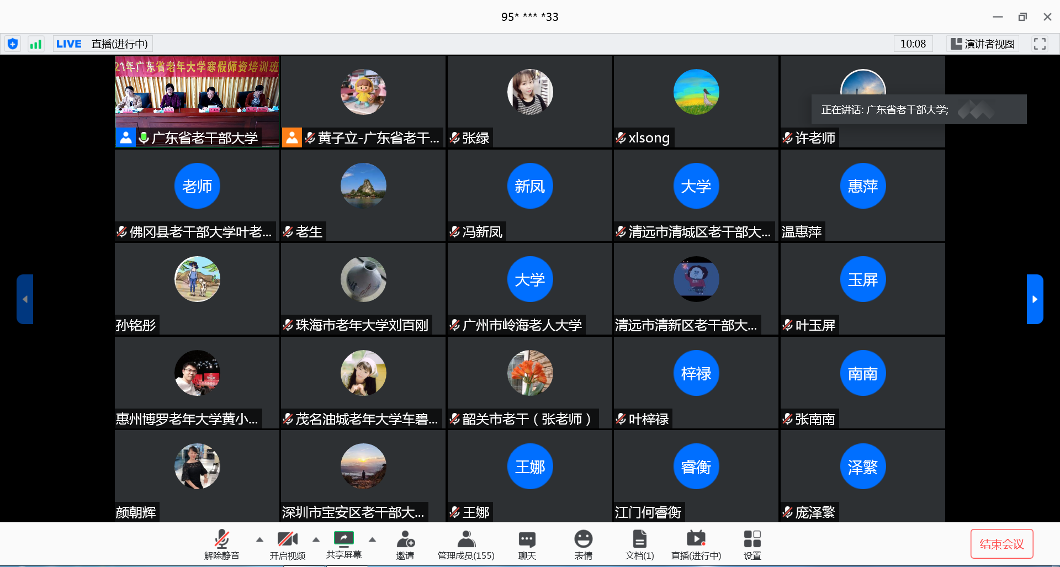
Task: Select 珠海市老年大学刘百刚 avatar
Action: [x=363, y=279]
